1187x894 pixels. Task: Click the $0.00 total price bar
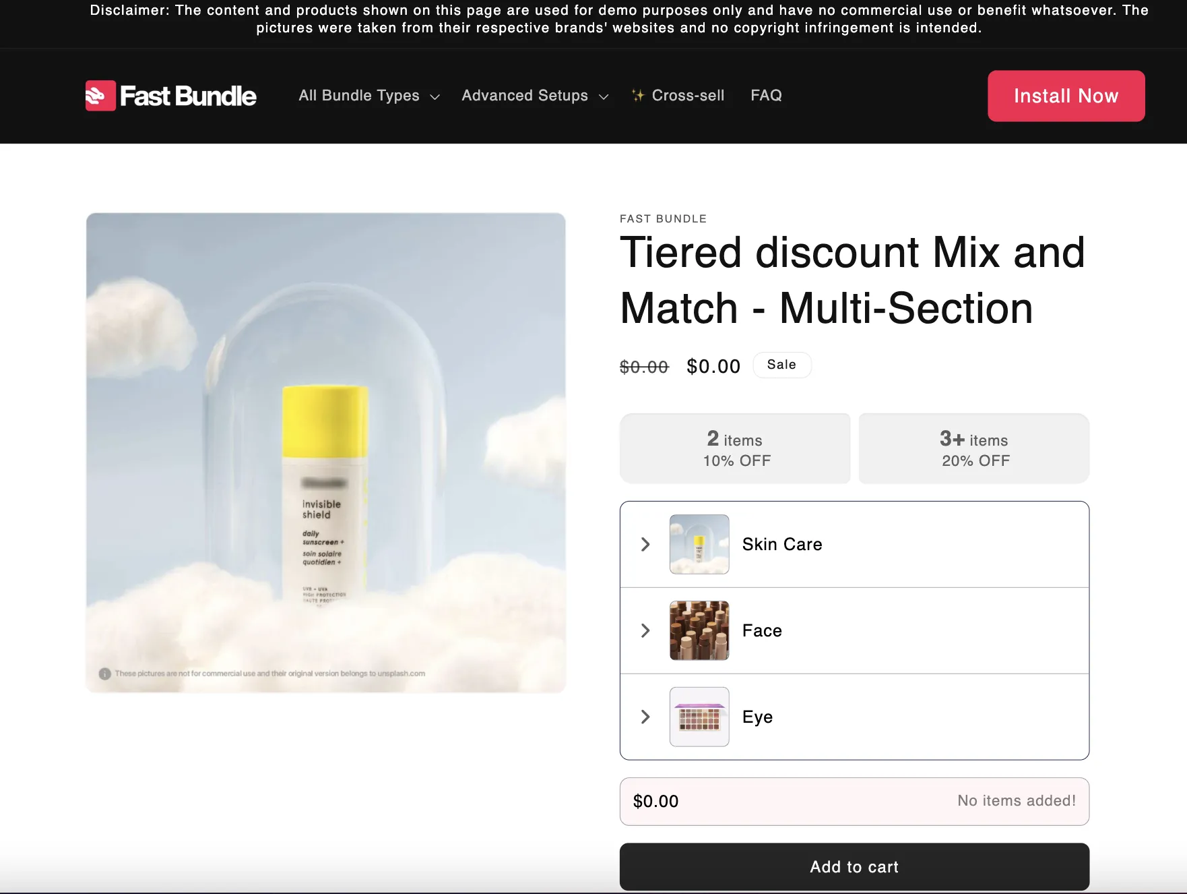pos(854,802)
